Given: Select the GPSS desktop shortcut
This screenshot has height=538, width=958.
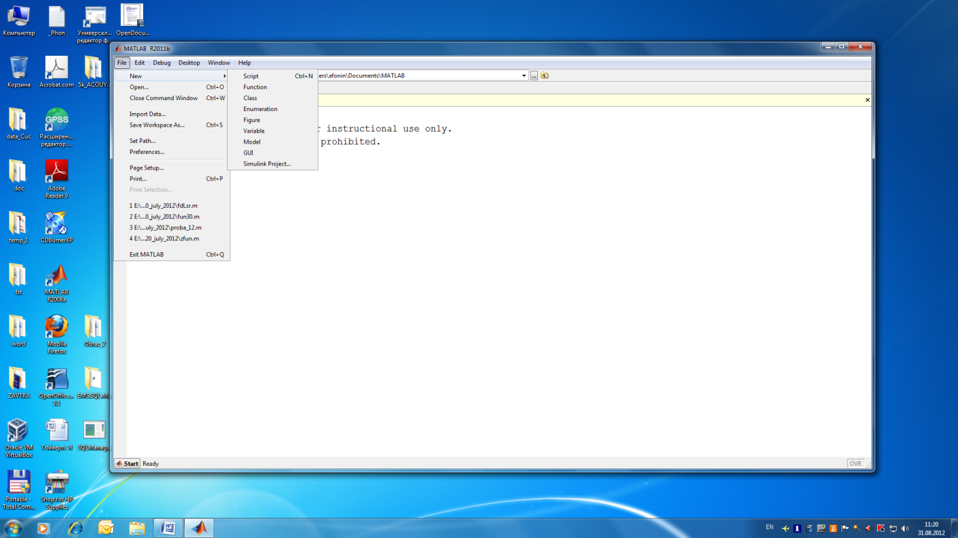Looking at the screenshot, I should tap(57, 127).
